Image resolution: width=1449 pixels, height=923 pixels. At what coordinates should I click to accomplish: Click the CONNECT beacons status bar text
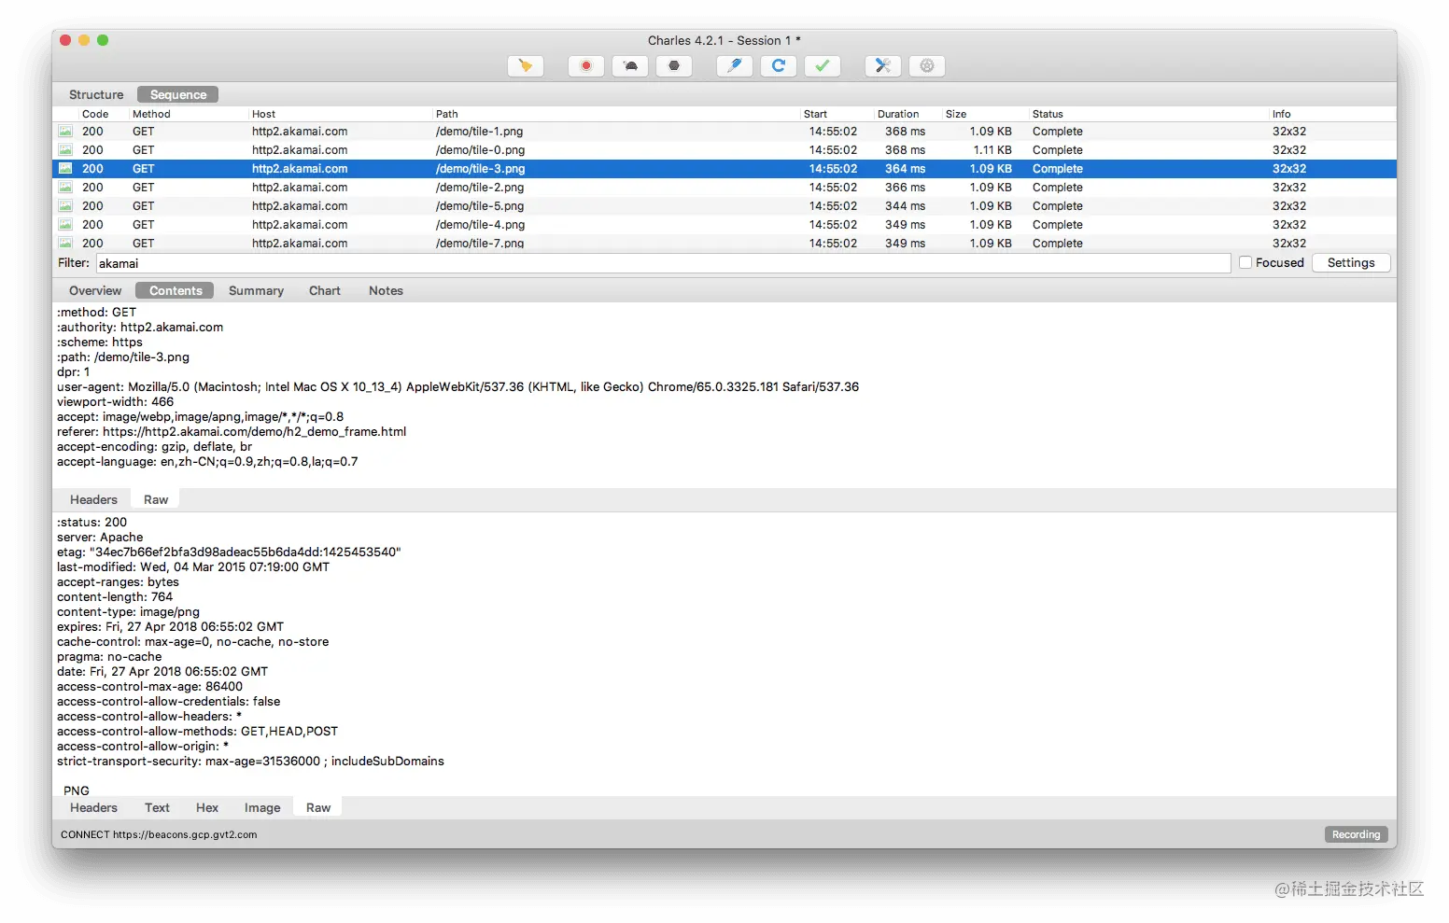pos(159,835)
